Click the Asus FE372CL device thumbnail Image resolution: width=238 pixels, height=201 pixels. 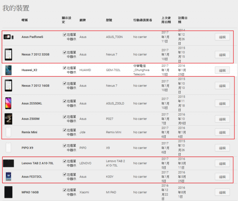tap(8, 177)
